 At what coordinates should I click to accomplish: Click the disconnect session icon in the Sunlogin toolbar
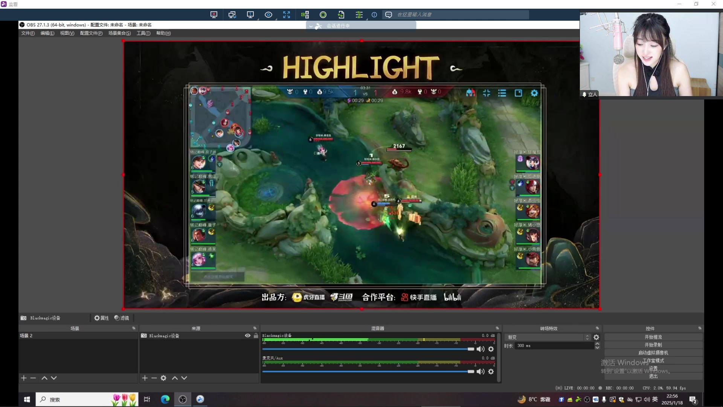point(214,15)
